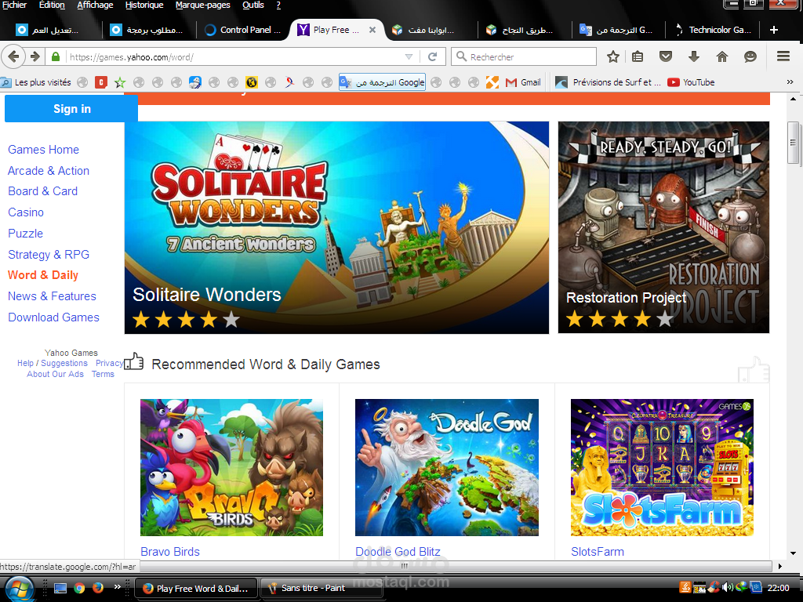Open Les plus visités bookmarks folder

36,82
